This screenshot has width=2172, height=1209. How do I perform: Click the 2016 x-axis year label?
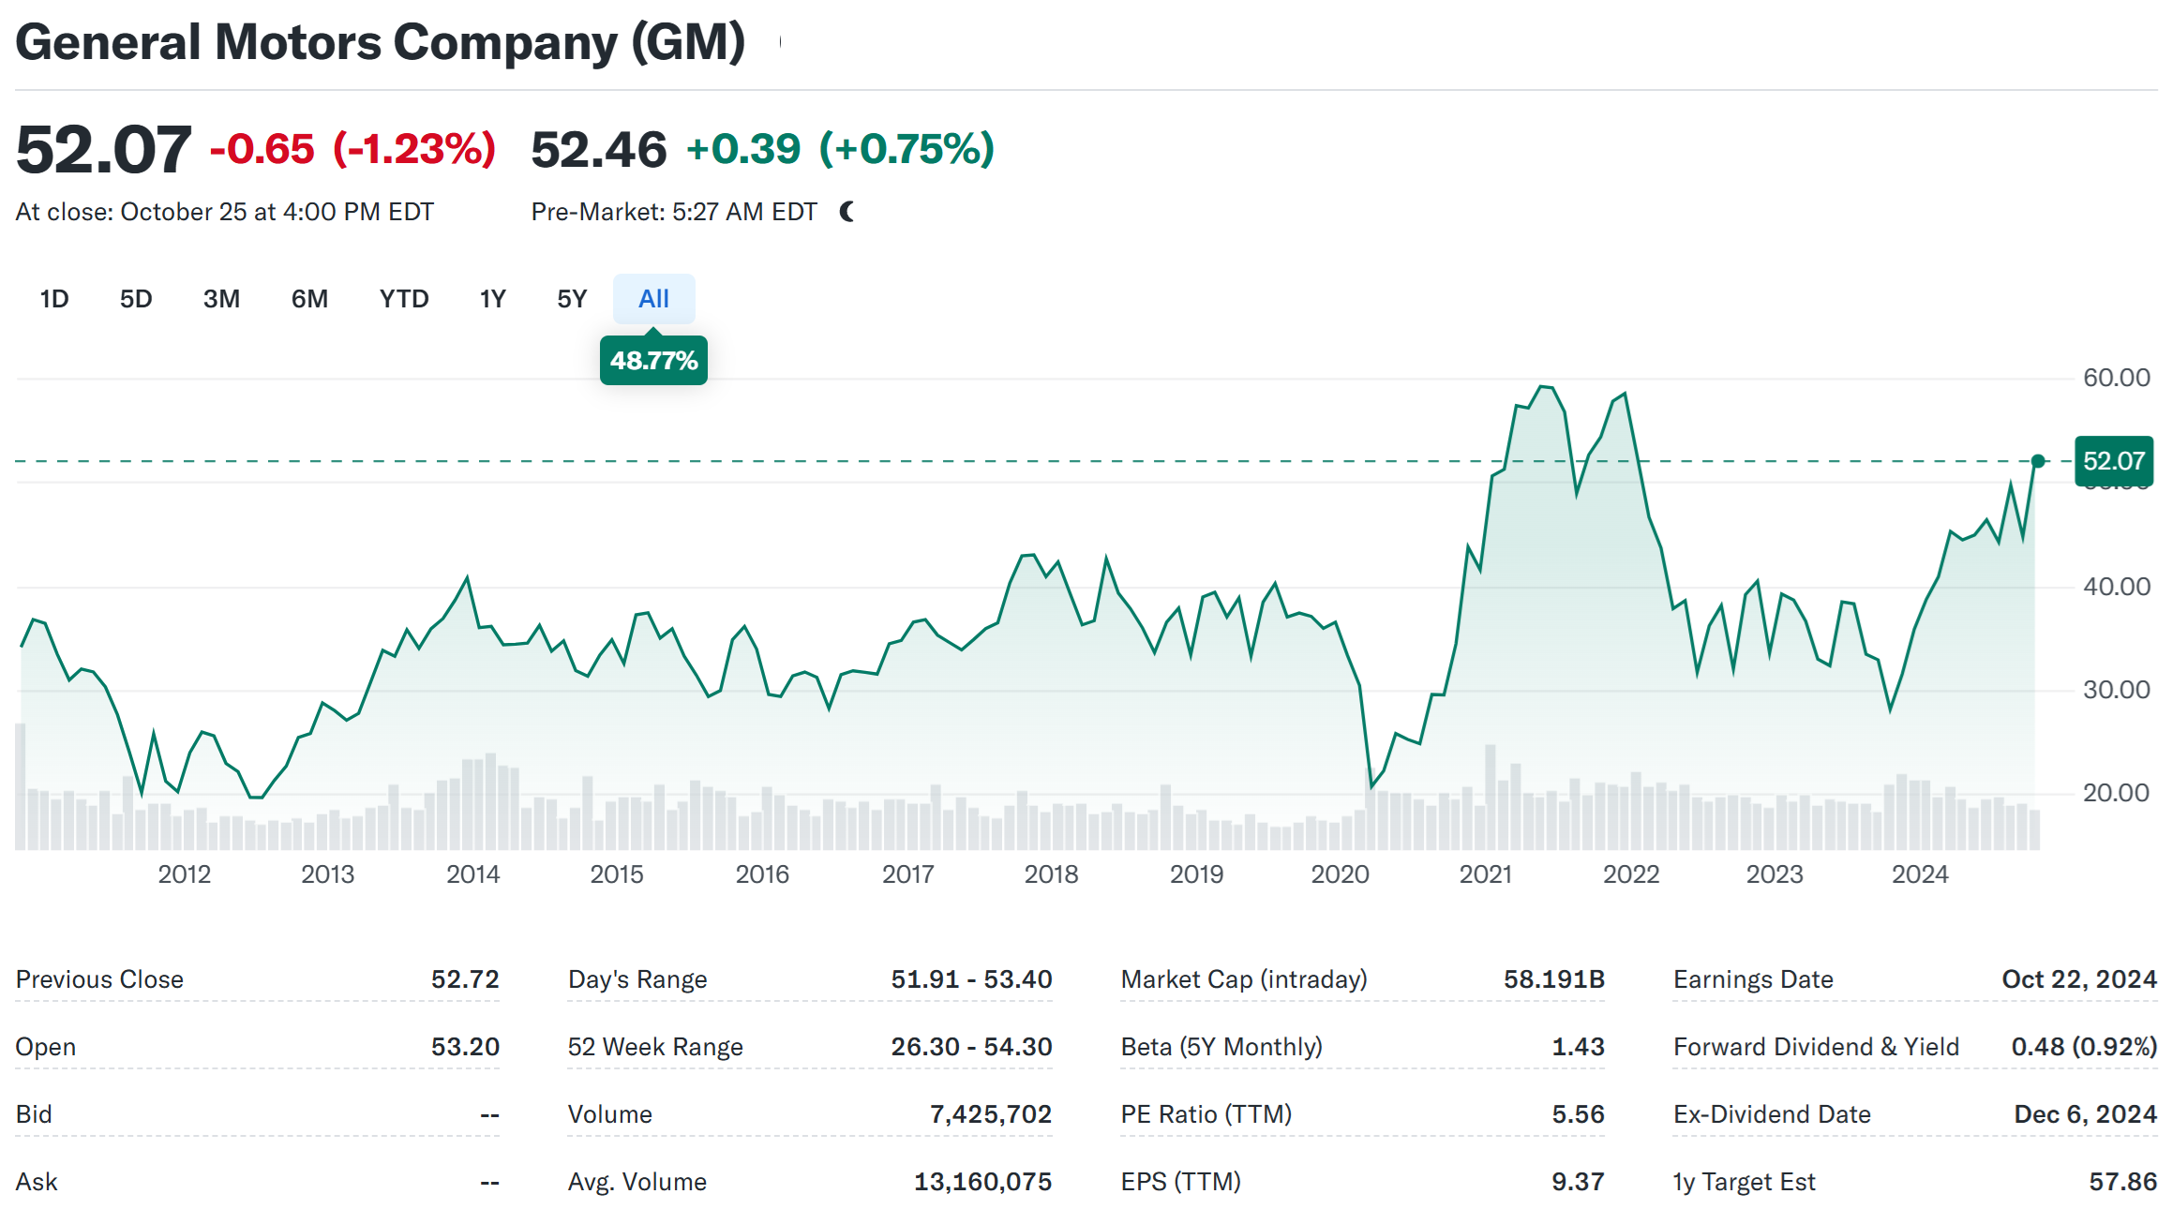[762, 874]
